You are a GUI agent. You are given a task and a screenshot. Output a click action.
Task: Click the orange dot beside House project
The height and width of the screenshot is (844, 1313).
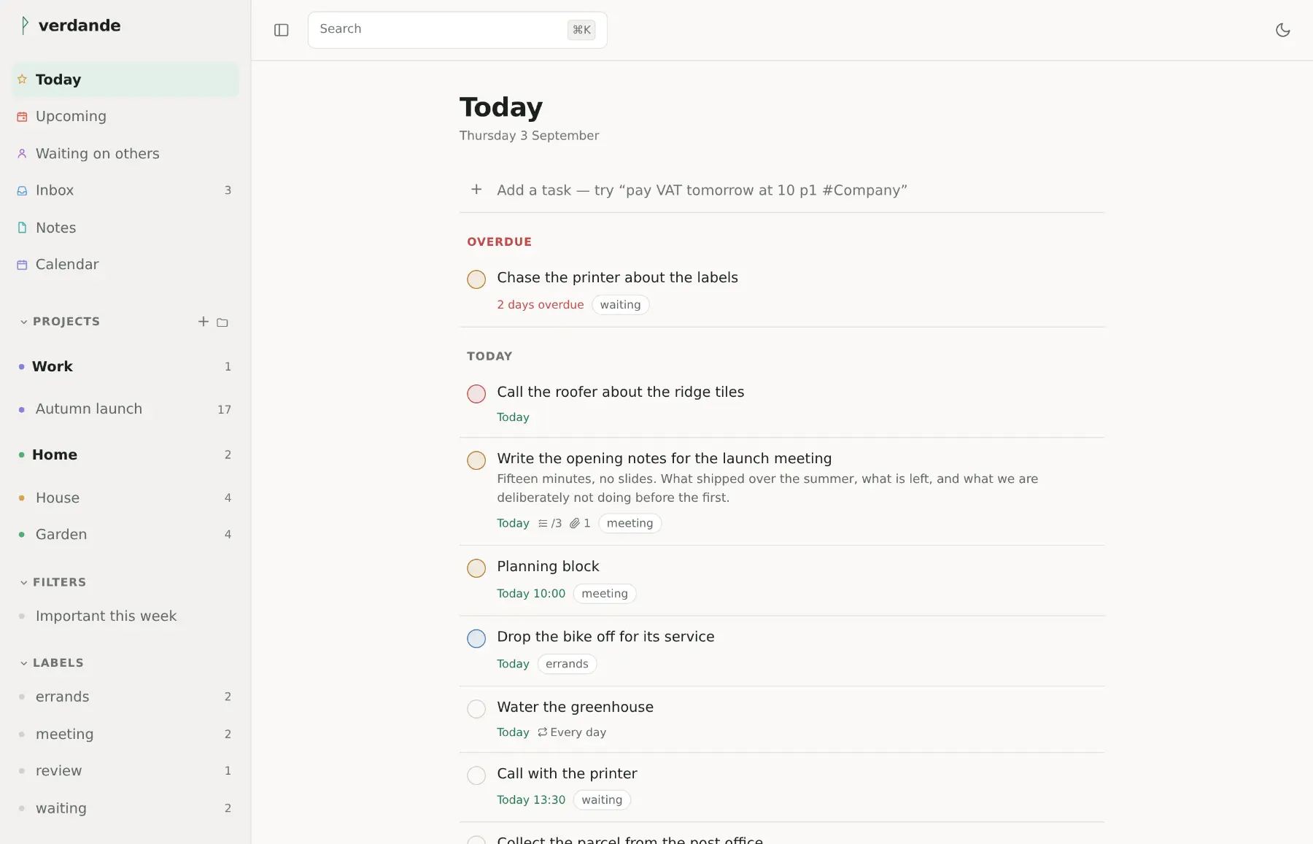[21, 498]
